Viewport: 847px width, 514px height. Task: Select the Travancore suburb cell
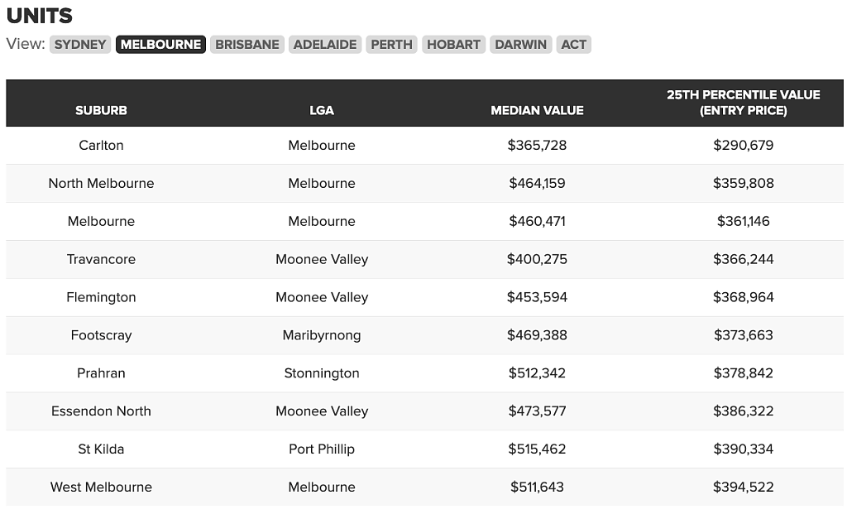(101, 259)
